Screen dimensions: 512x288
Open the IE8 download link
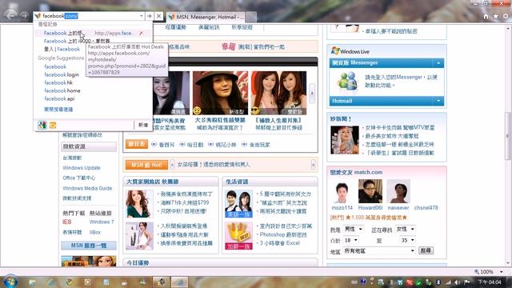(x=67, y=222)
